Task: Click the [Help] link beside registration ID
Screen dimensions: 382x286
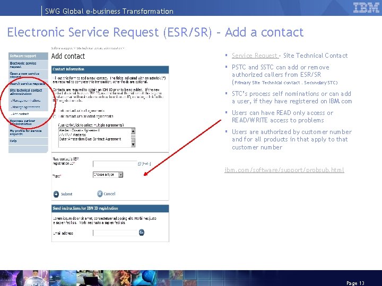Action: 146,164
